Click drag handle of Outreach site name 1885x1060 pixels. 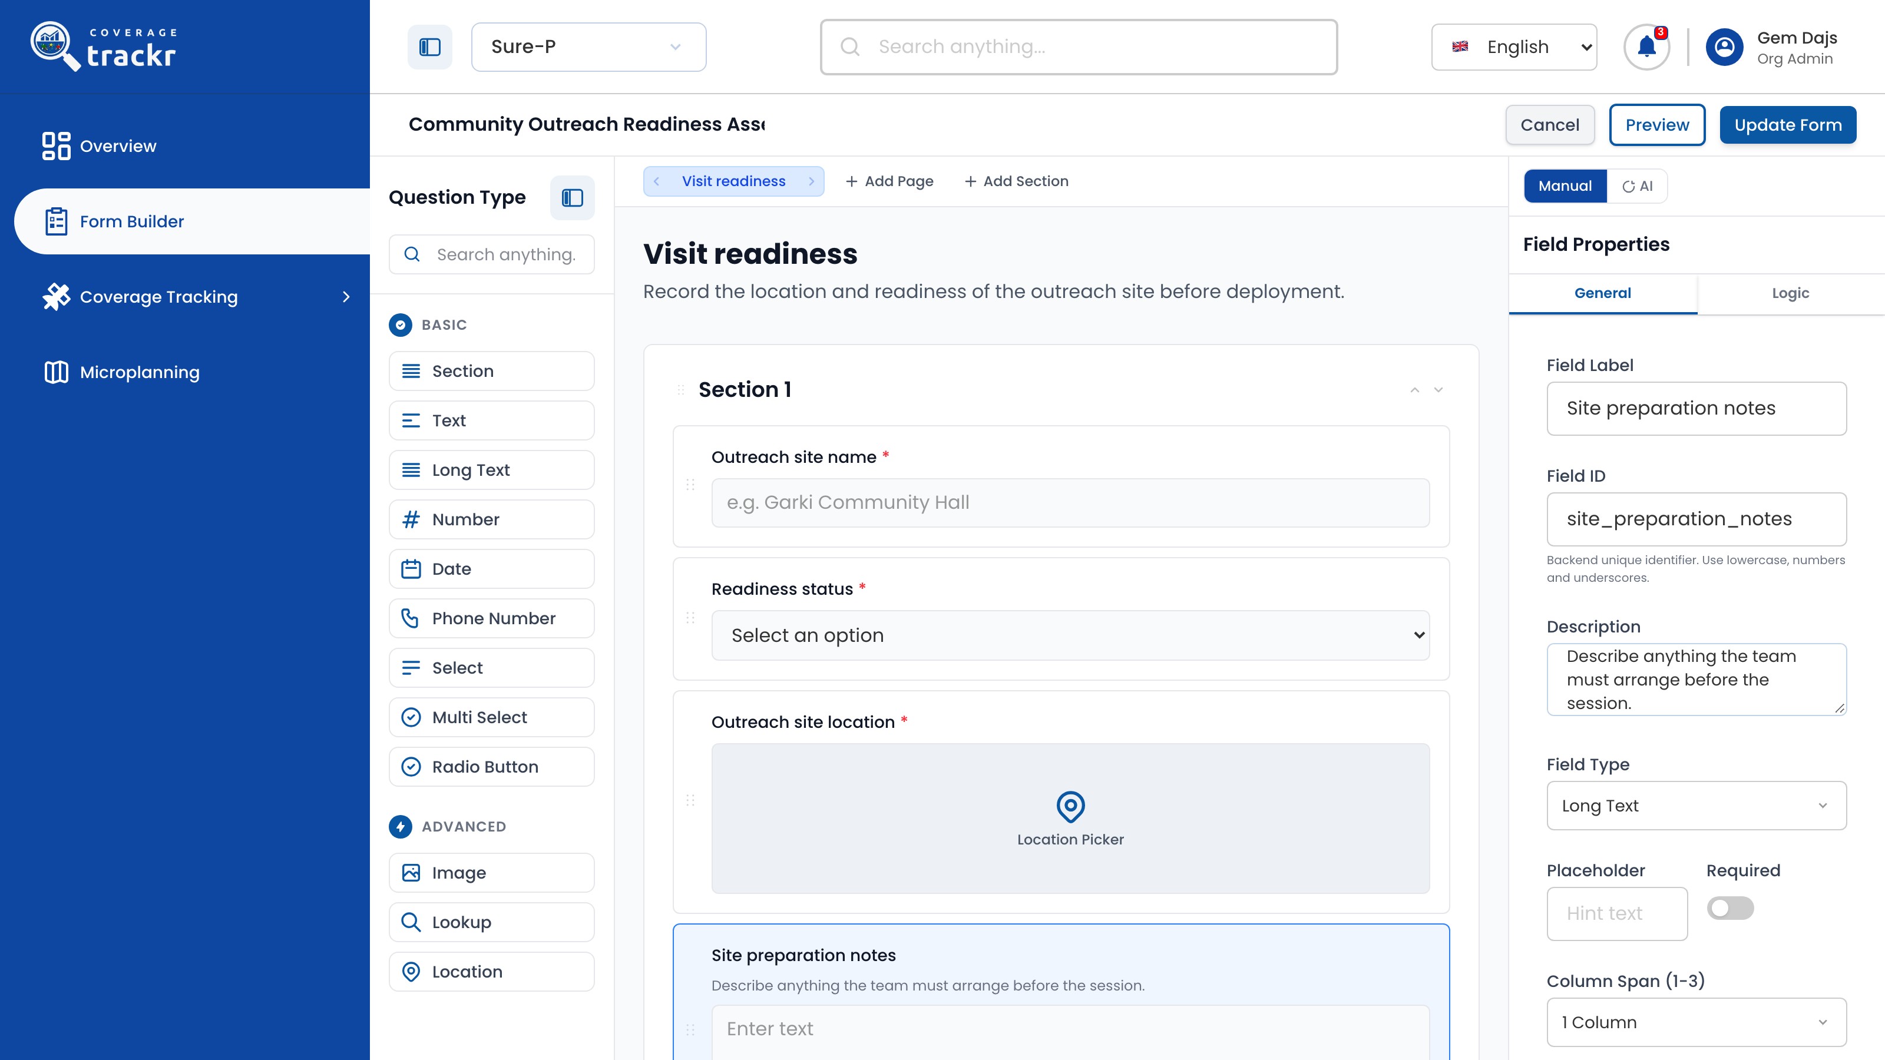pos(690,485)
